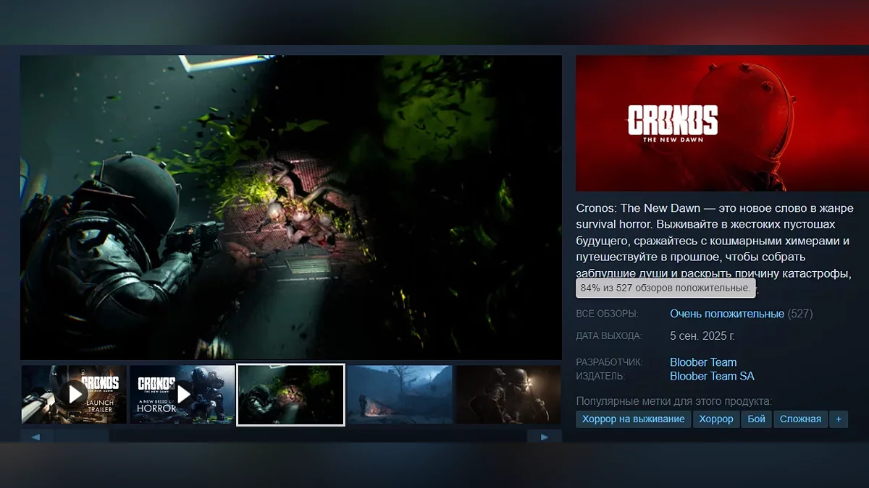Click the Cronos: The New Dawn header image

[722, 123]
